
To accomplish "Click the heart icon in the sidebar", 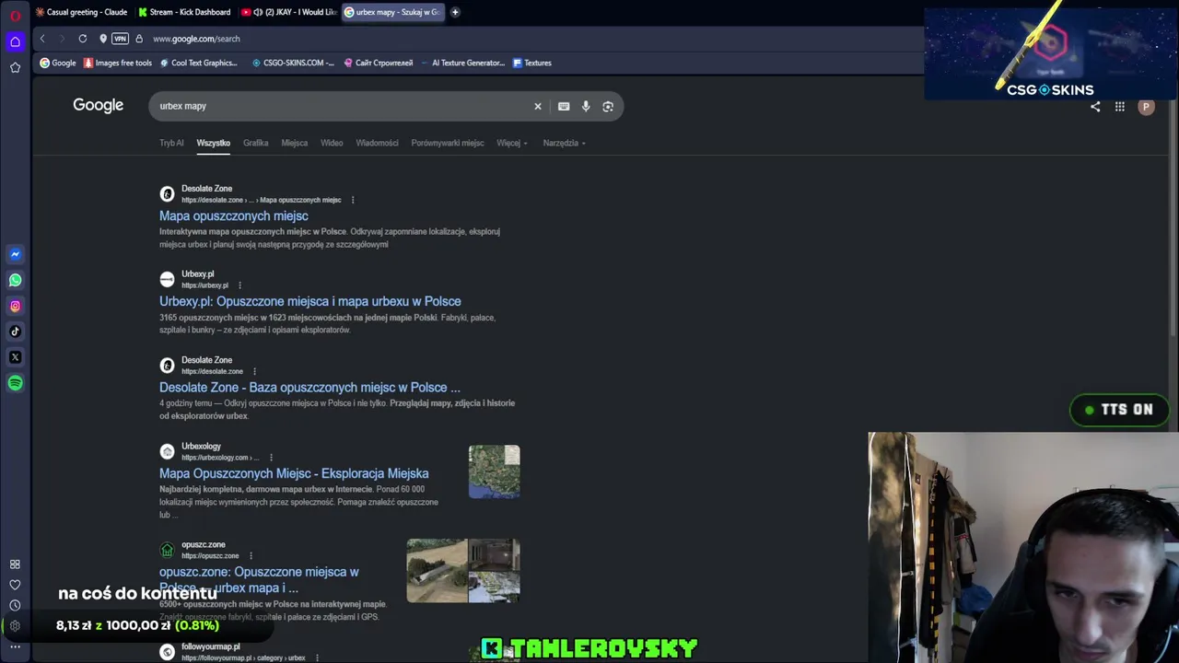I will (x=15, y=585).
